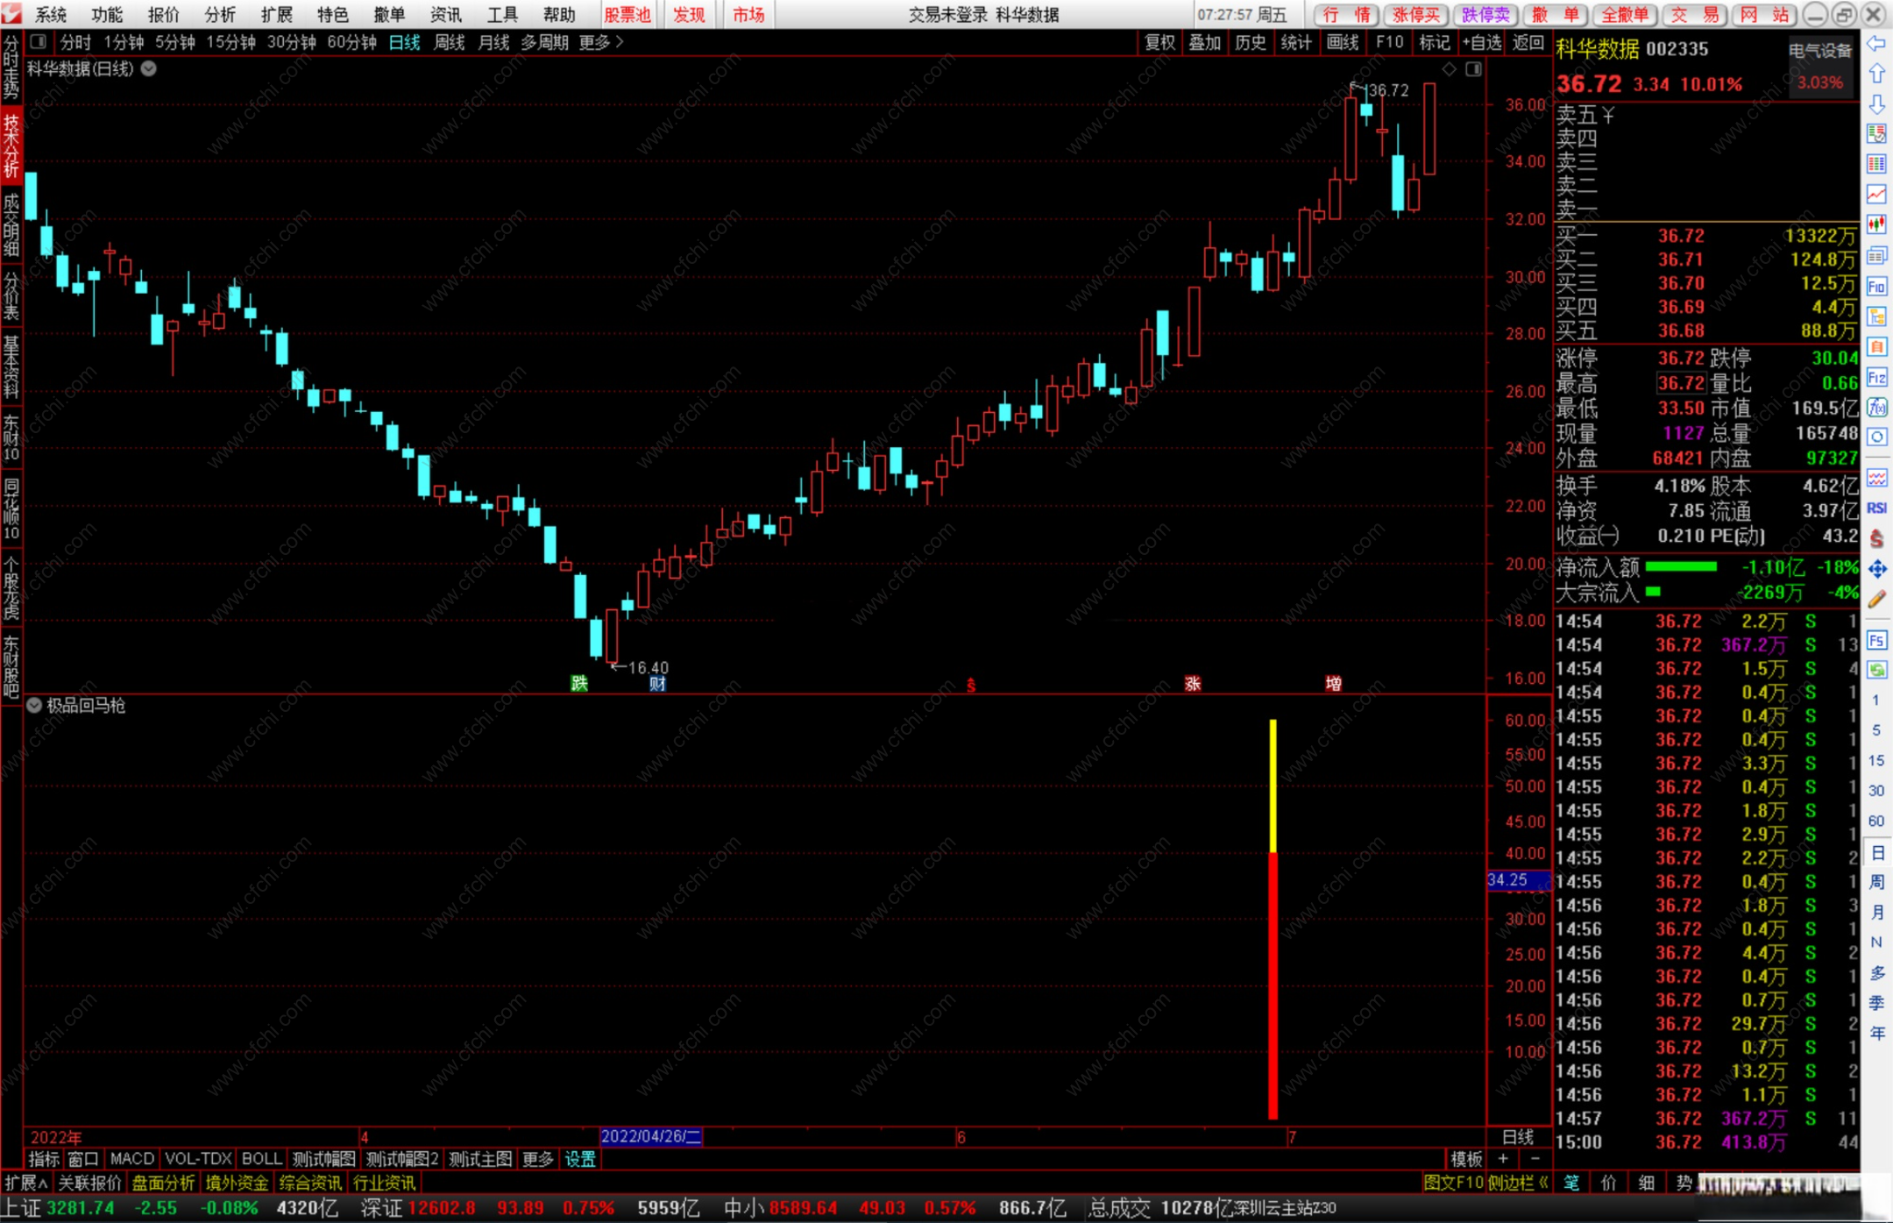Click the 涨停买 button
The width and height of the screenshot is (1893, 1223).
pyautogui.click(x=1416, y=14)
